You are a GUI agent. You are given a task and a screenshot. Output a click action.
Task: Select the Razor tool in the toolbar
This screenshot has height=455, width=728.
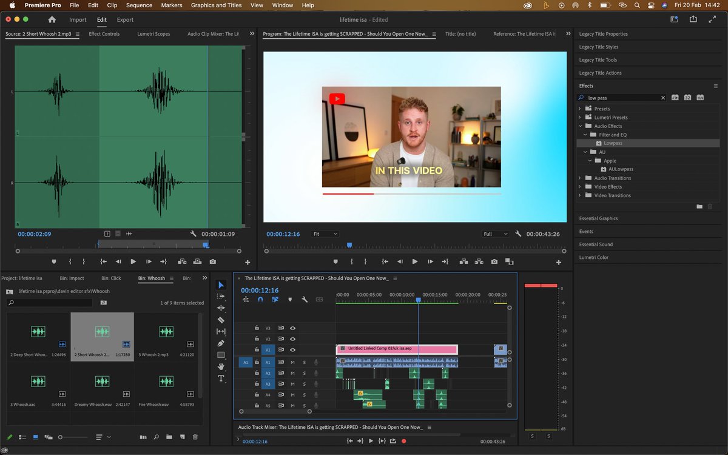point(221,320)
